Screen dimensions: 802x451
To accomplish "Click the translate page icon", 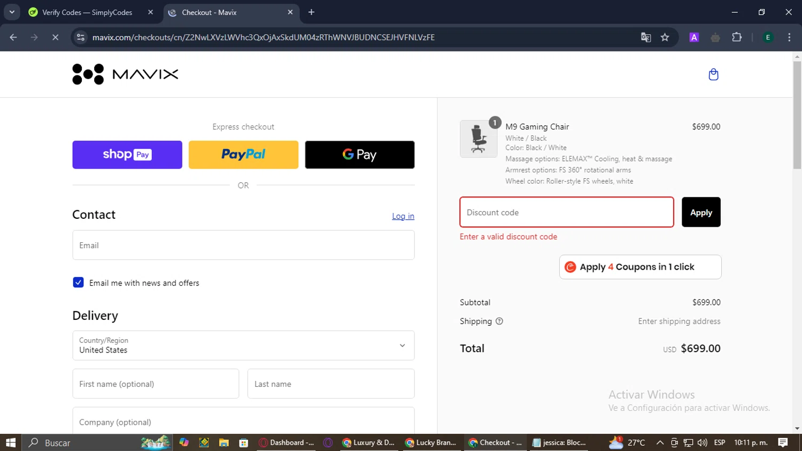I will click(x=646, y=37).
